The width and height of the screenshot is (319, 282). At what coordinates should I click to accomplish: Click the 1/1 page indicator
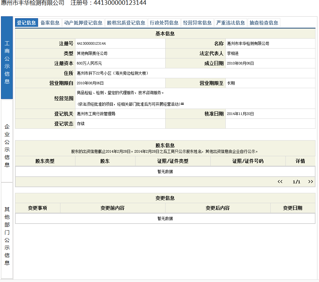pyautogui.click(x=297, y=182)
